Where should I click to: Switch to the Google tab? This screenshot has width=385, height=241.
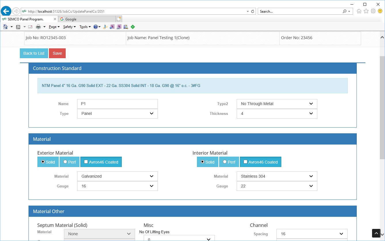coord(86,19)
